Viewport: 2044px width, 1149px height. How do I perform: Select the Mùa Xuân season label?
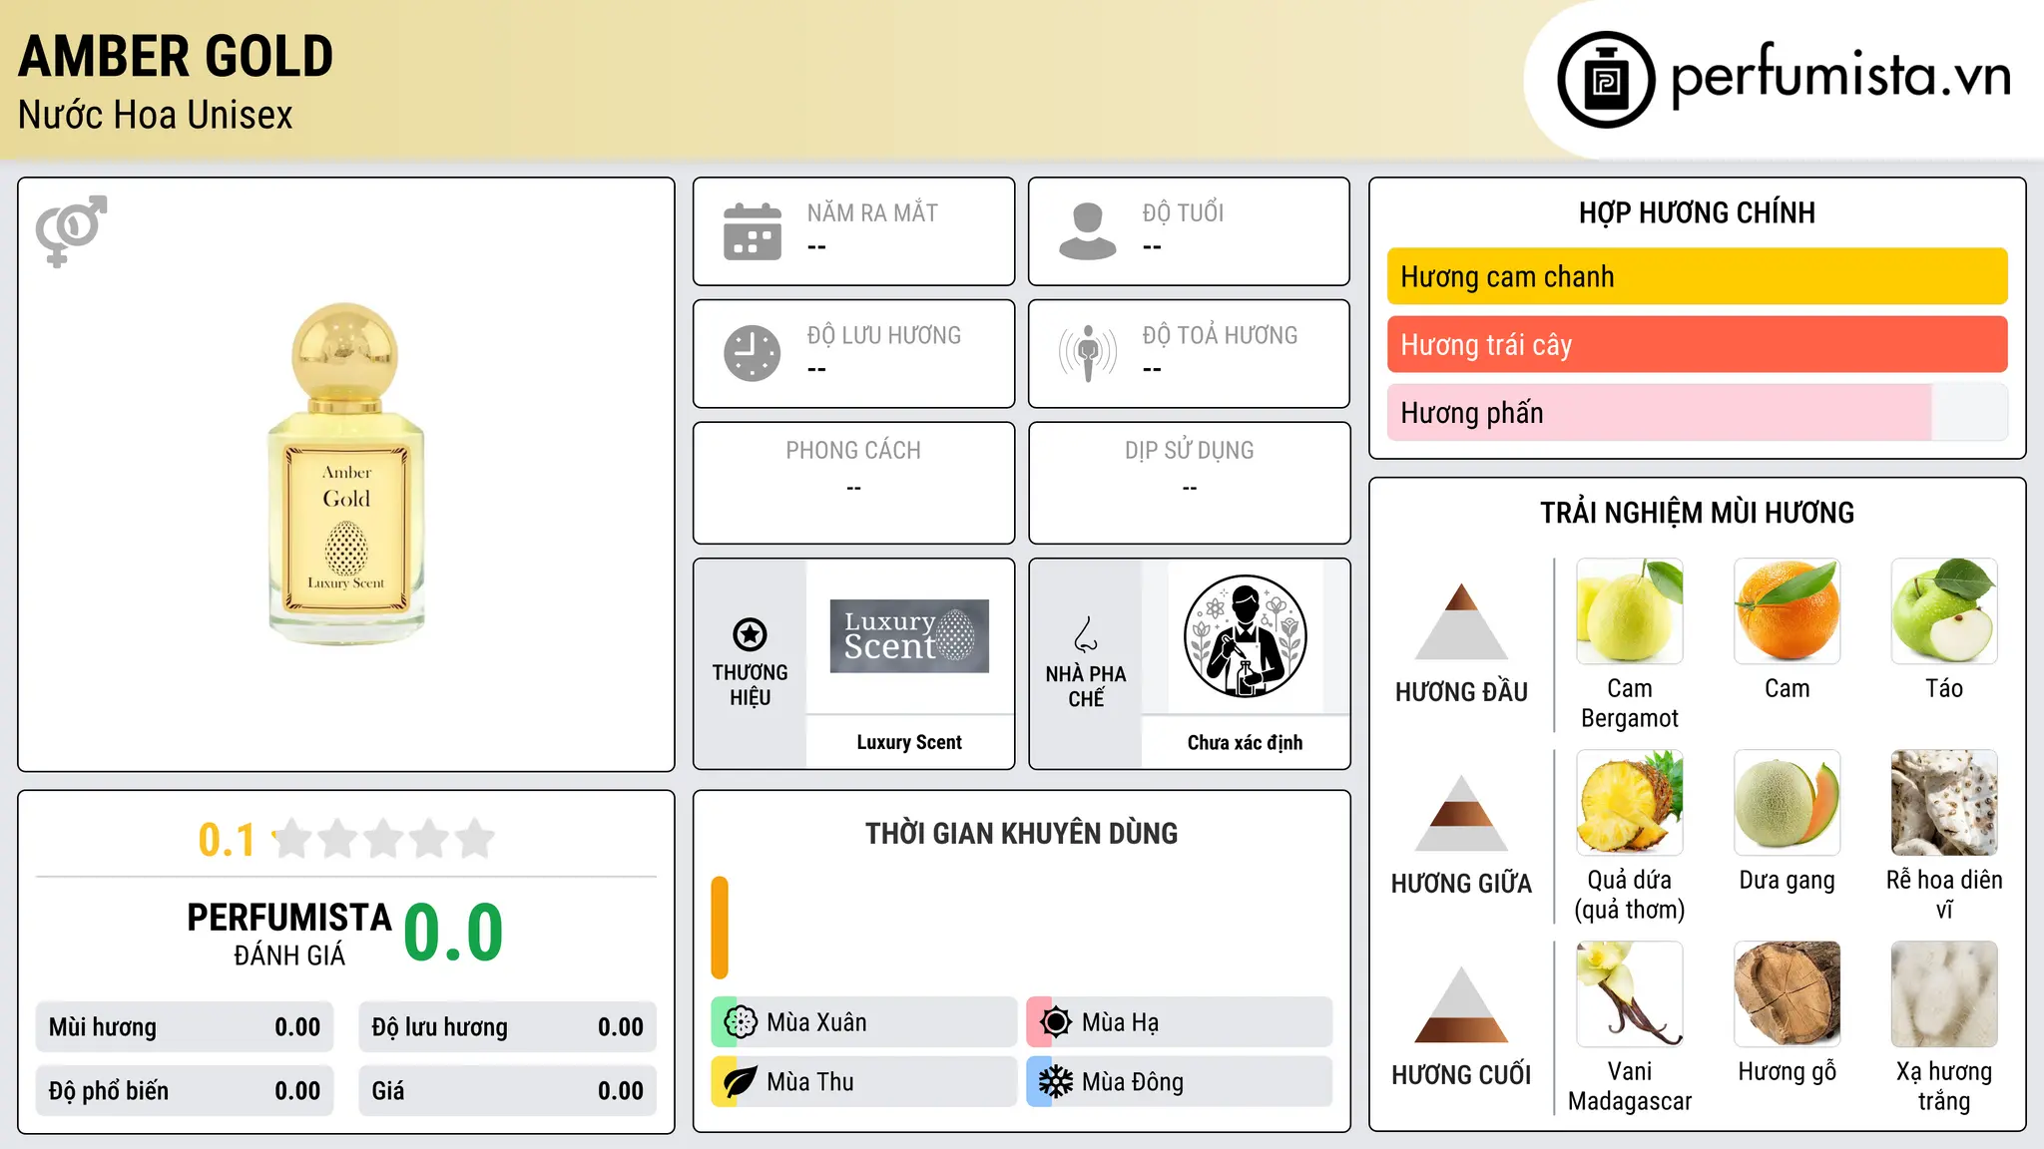[816, 1022]
